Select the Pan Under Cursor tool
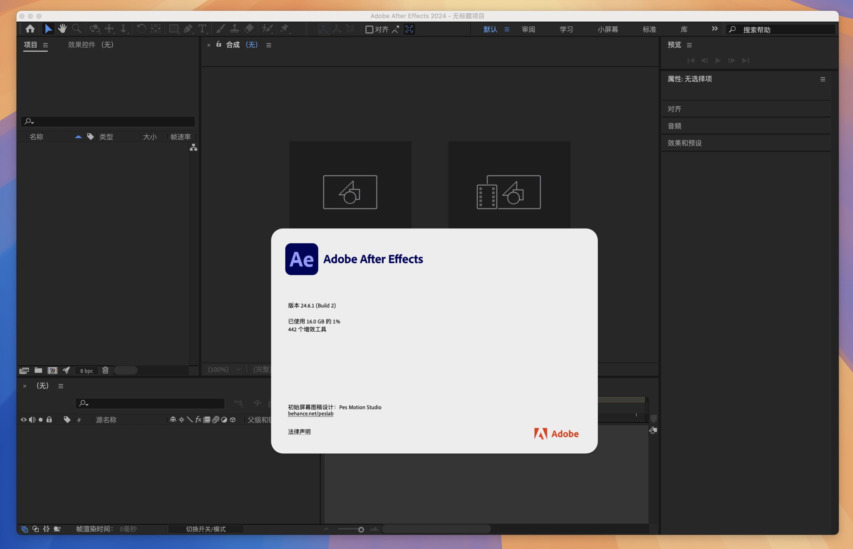The image size is (853, 549). [109, 29]
